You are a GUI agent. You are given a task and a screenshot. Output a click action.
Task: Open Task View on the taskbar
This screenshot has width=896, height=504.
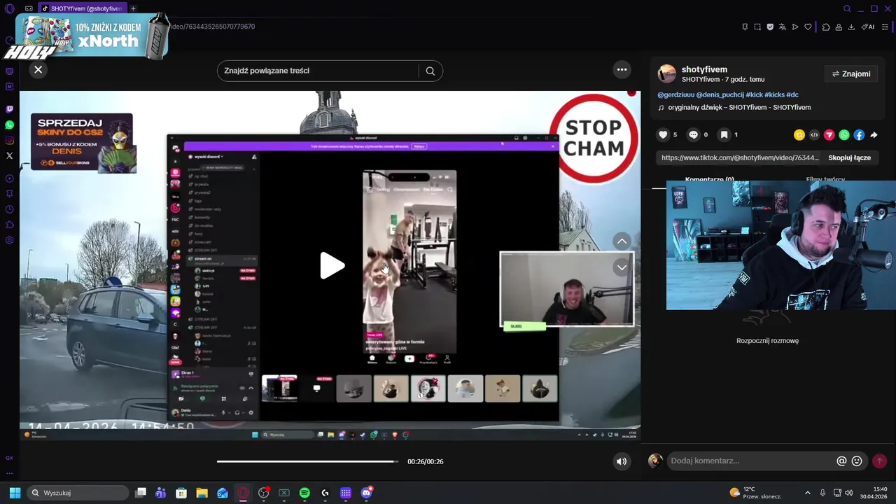tap(141, 493)
